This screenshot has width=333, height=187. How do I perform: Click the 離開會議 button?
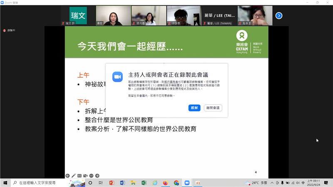(x=213, y=108)
